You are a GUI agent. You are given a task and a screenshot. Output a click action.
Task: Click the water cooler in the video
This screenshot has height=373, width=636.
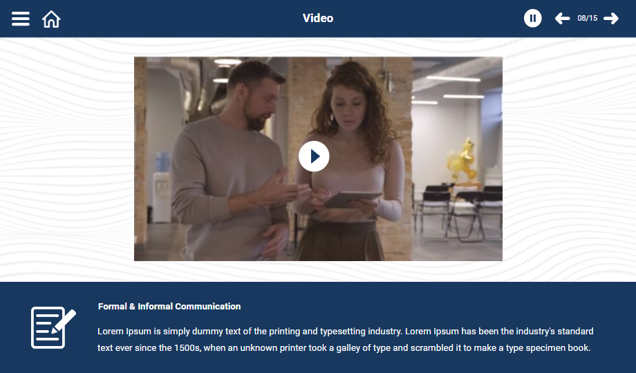tap(162, 187)
